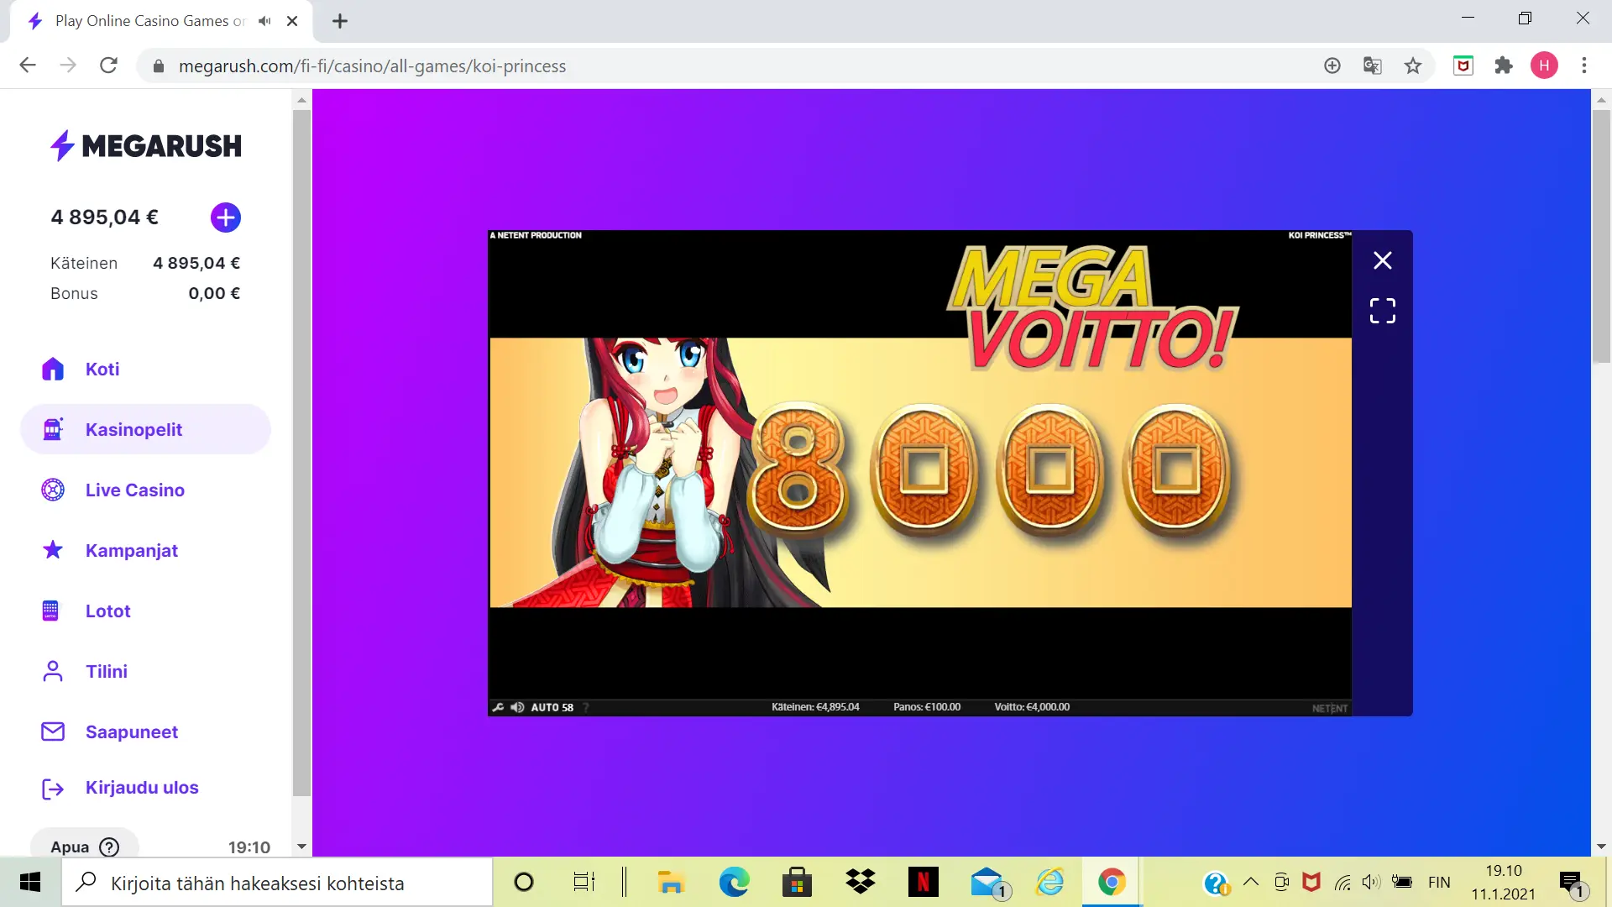Open the Koti home page
Image resolution: width=1612 pixels, height=907 pixels.
[x=102, y=370]
